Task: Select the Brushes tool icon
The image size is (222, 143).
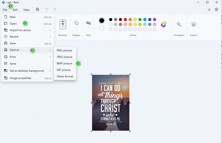Action: [x=63, y=23]
